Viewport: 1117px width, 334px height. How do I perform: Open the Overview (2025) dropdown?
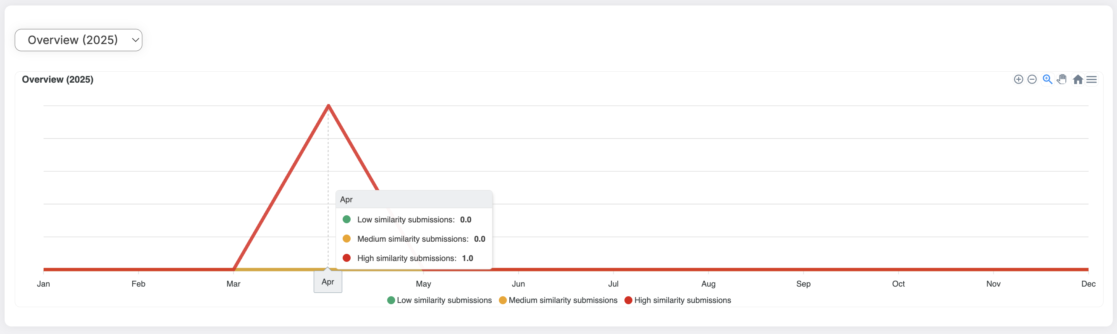pos(79,40)
